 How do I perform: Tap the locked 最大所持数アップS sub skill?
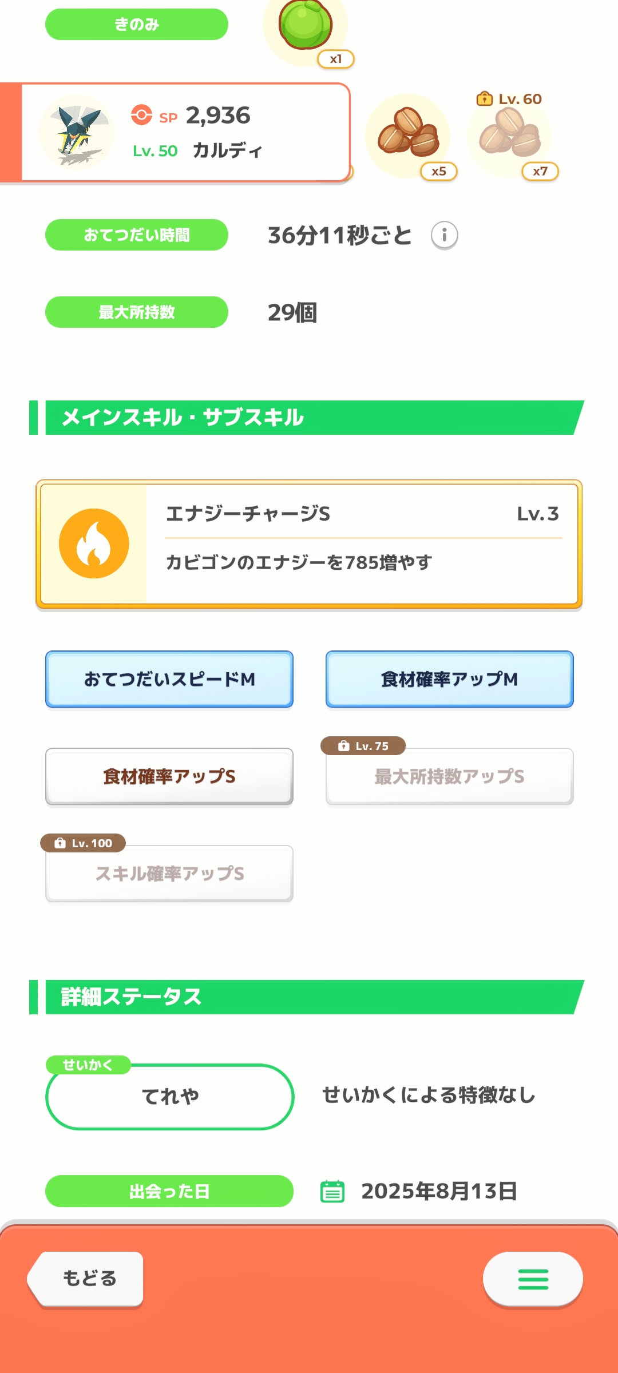point(449,776)
